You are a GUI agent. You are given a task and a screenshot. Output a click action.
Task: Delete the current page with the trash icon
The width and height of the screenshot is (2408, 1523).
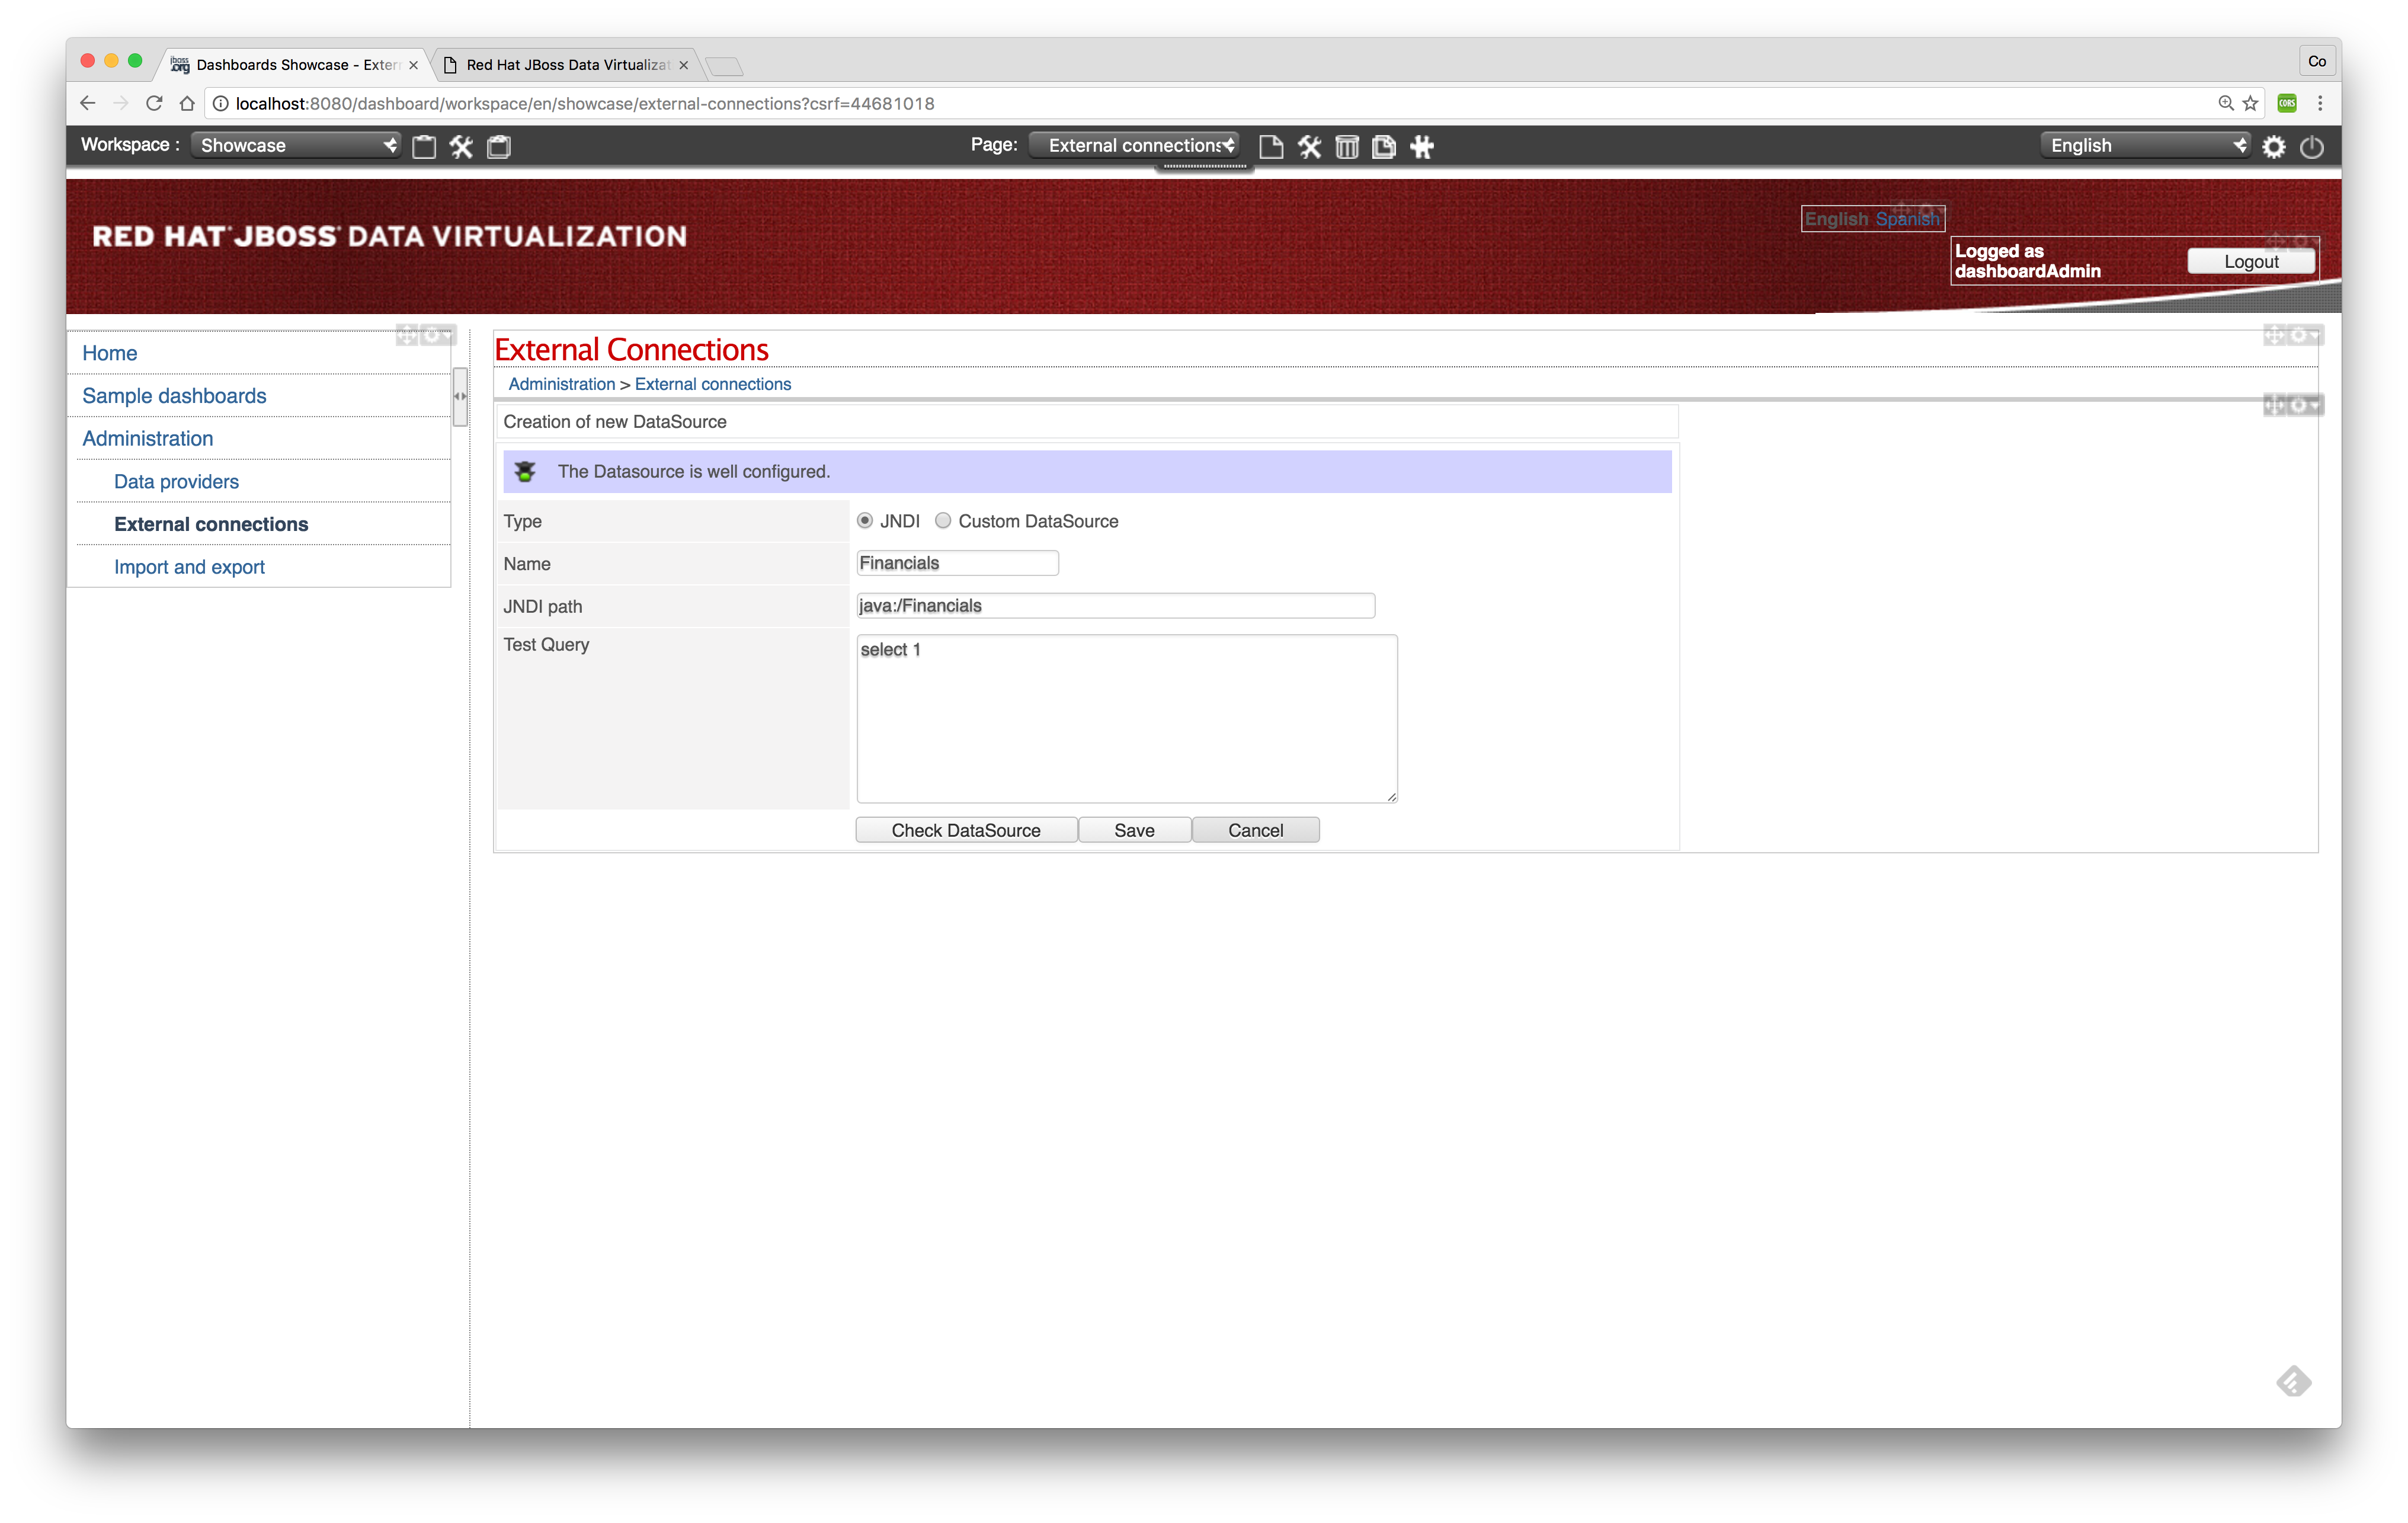pos(1347,146)
